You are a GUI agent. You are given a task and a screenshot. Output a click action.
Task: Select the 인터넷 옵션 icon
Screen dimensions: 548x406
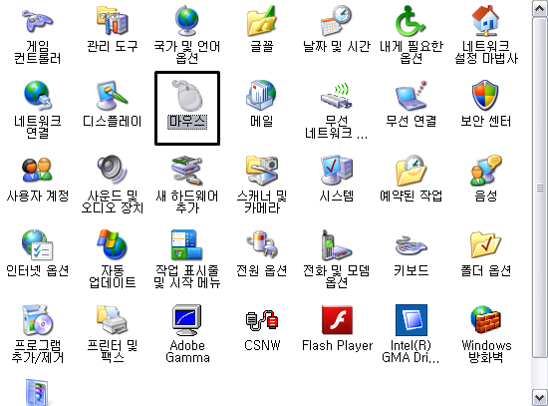(x=38, y=245)
